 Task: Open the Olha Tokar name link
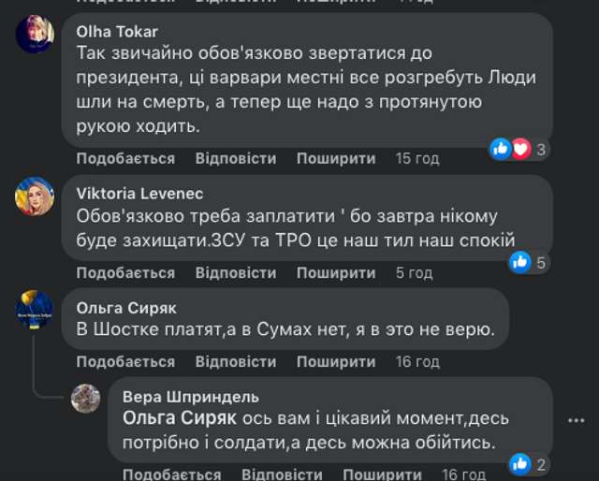tap(117, 32)
